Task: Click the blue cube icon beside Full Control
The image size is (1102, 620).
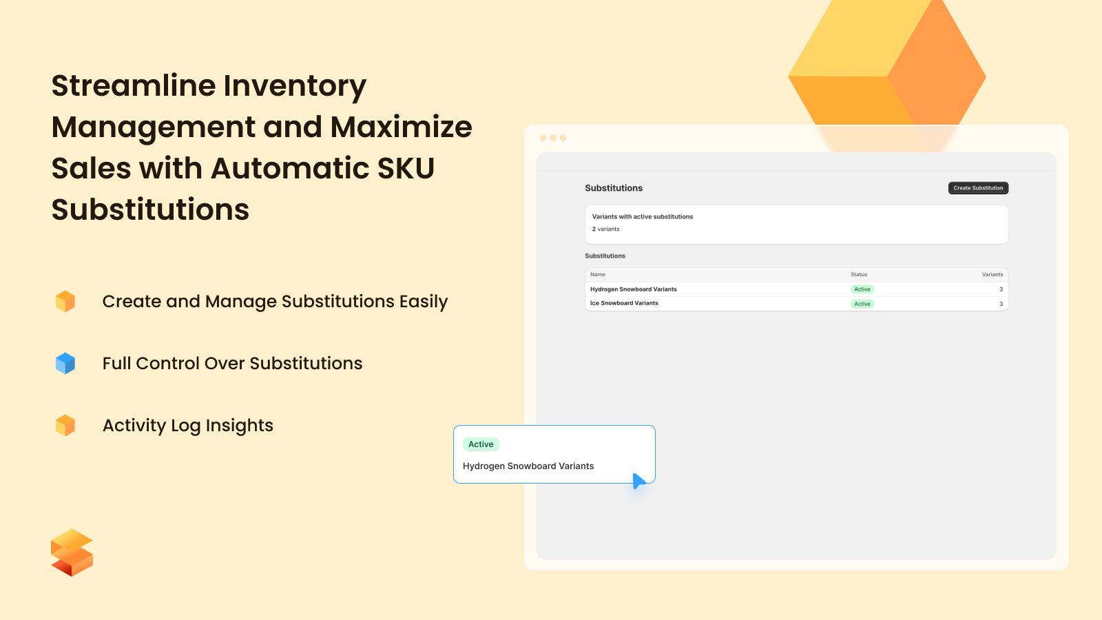Action: [65, 363]
